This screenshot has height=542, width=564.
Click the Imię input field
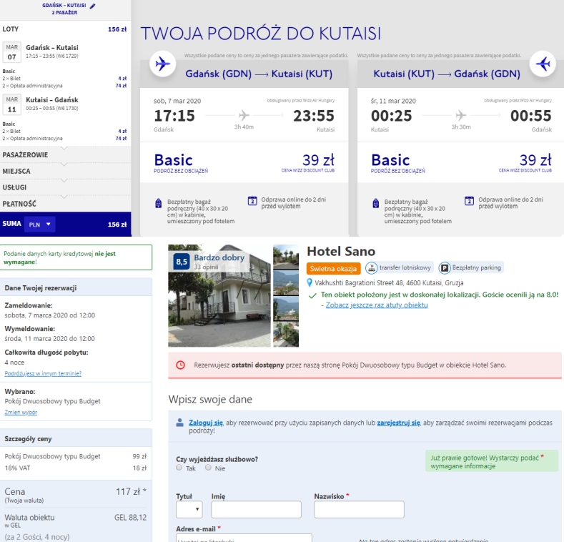tap(256, 509)
